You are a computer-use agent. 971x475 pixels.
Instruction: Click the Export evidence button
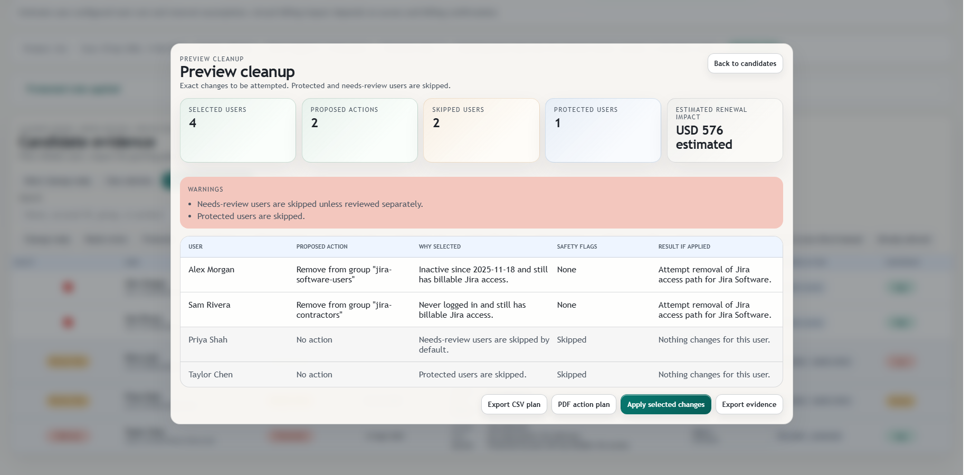[749, 404]
